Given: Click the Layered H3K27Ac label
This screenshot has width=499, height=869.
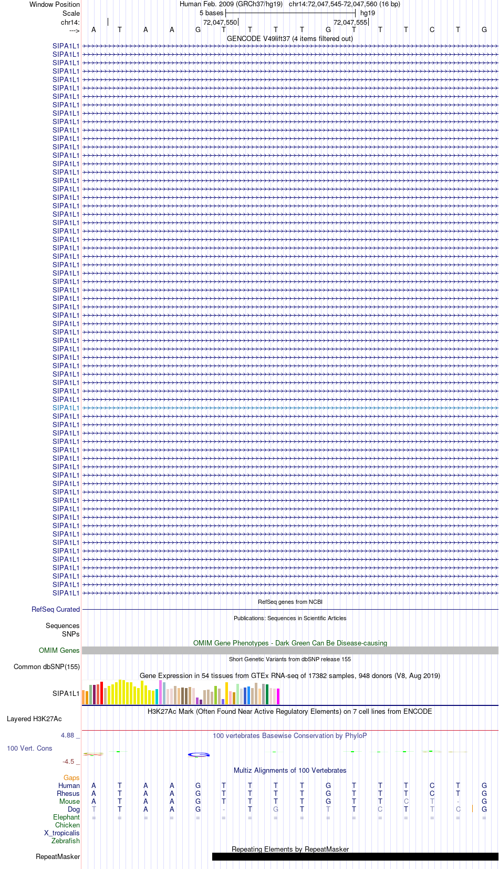Looking at the screenshot, I should point(34,719).
